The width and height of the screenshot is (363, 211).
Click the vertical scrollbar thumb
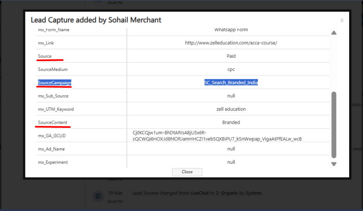point(334,125)
